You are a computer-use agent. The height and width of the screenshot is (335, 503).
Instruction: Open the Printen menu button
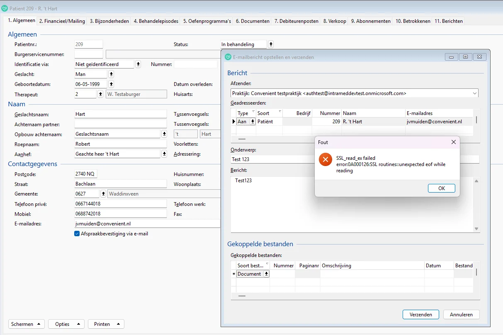pyautogui.click(x=106, y=324)
